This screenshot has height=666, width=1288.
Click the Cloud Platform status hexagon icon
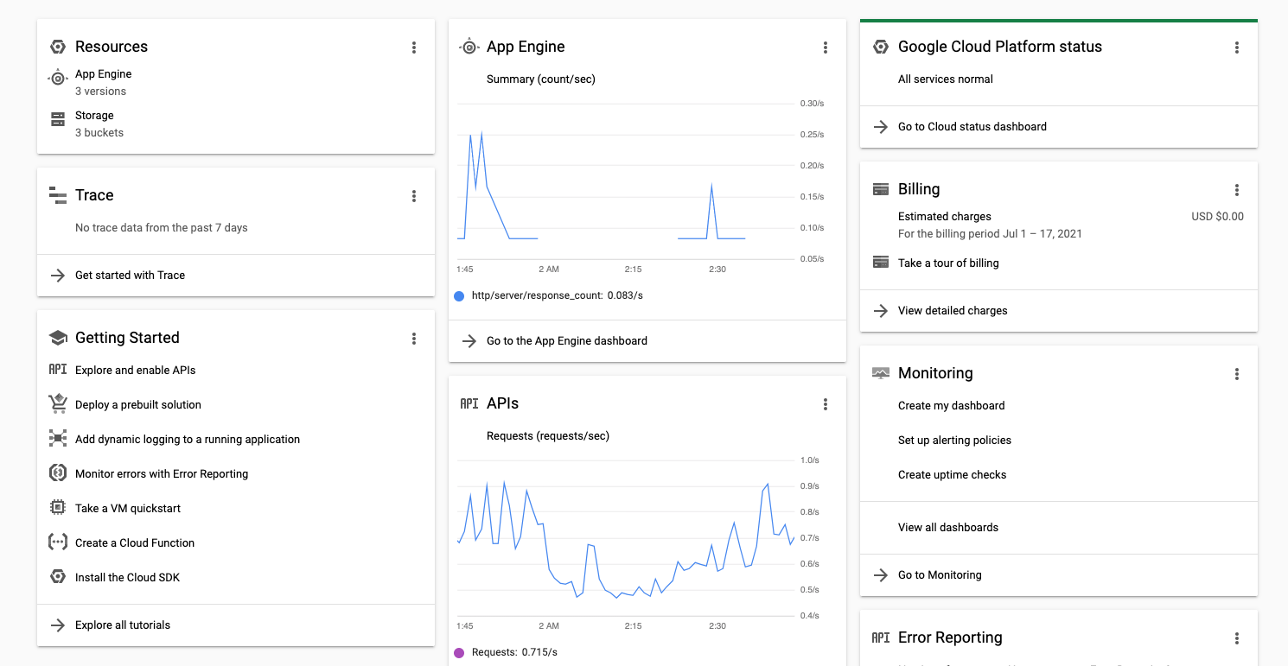click(881, 47)
